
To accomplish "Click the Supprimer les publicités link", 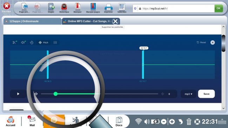I will coord(112,27).
